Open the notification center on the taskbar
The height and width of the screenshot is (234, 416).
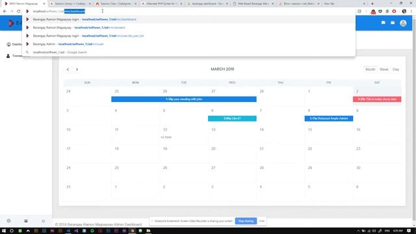[x=409, y=231]
